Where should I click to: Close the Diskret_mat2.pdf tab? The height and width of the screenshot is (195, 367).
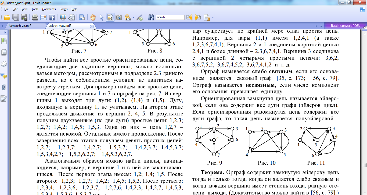pos(92,26)
